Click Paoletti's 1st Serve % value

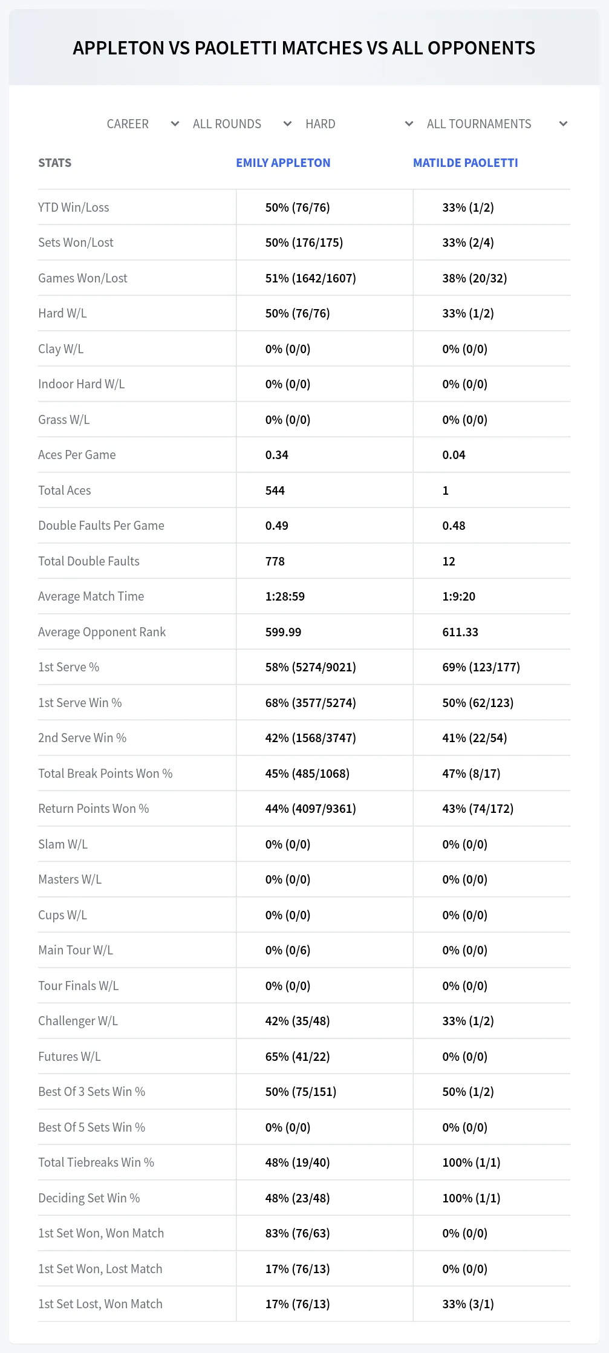[x=481, y=667]
